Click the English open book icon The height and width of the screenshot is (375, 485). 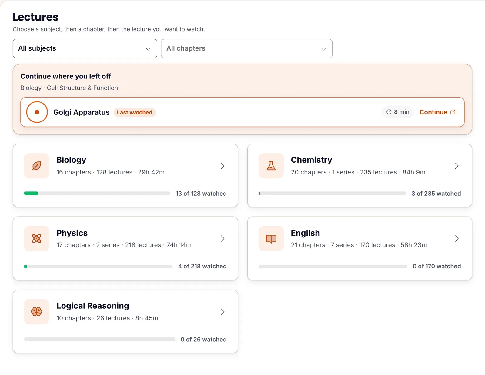(271, 238)
